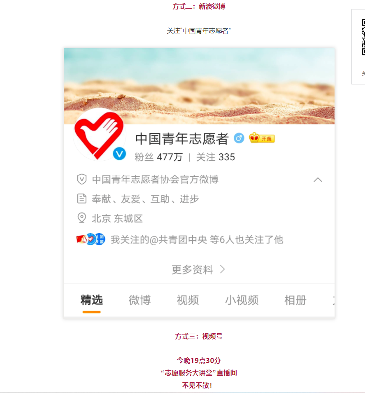365x393 pixels.
Task: Click the blue male gender icon
Action: [x=239, y=138]
